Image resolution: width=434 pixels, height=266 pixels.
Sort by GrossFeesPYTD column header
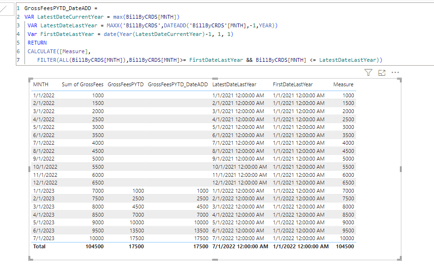pos(126,84)
